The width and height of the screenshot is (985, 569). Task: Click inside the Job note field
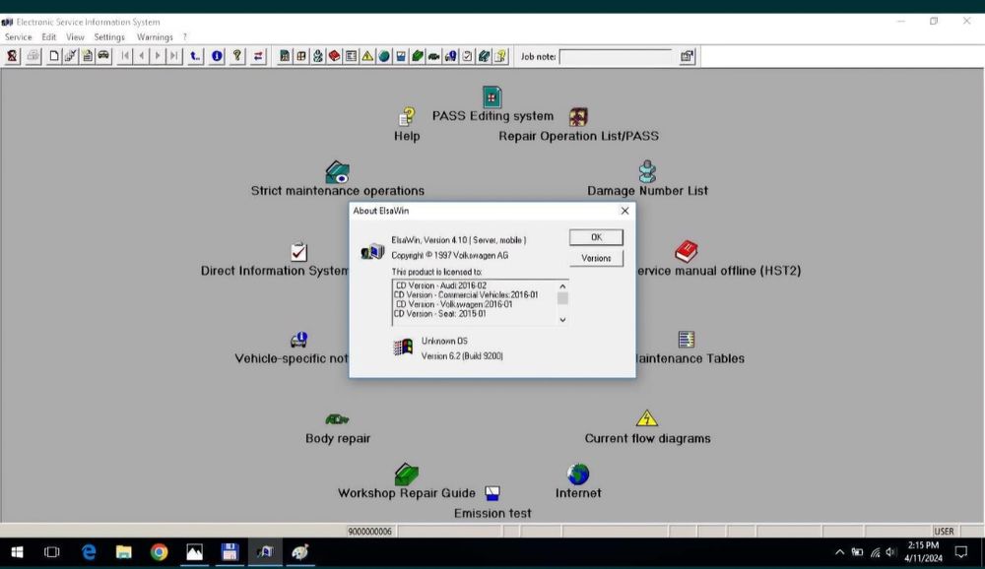tap(616, 56)
